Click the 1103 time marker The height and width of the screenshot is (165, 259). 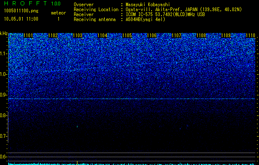(78, 35)
